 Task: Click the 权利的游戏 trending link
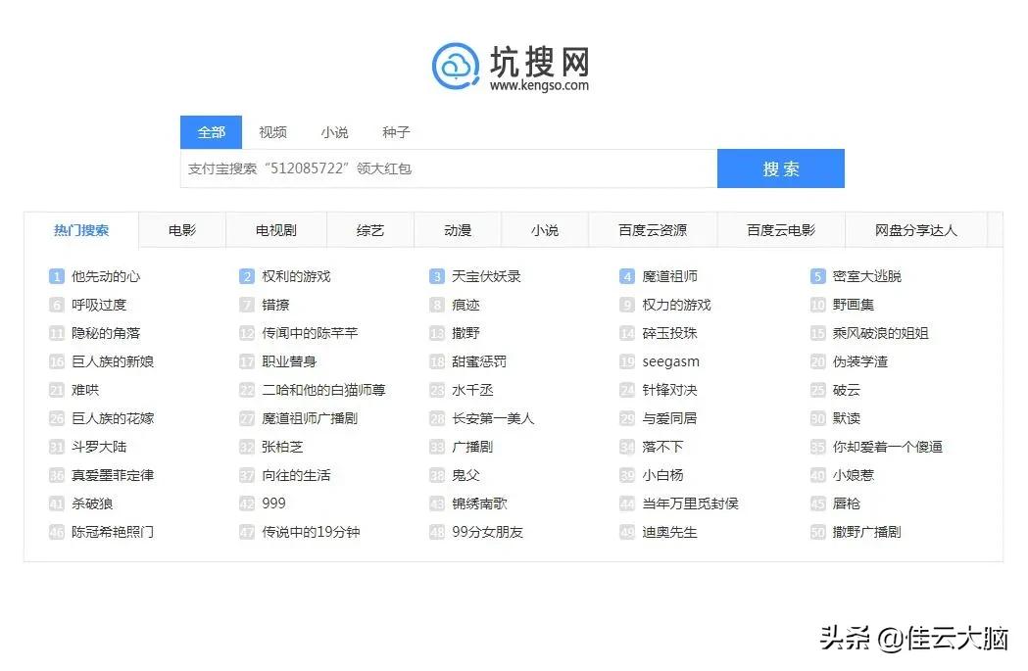point(297,275)
